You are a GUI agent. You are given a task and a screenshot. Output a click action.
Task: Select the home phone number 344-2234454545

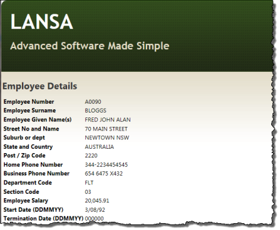106,165
